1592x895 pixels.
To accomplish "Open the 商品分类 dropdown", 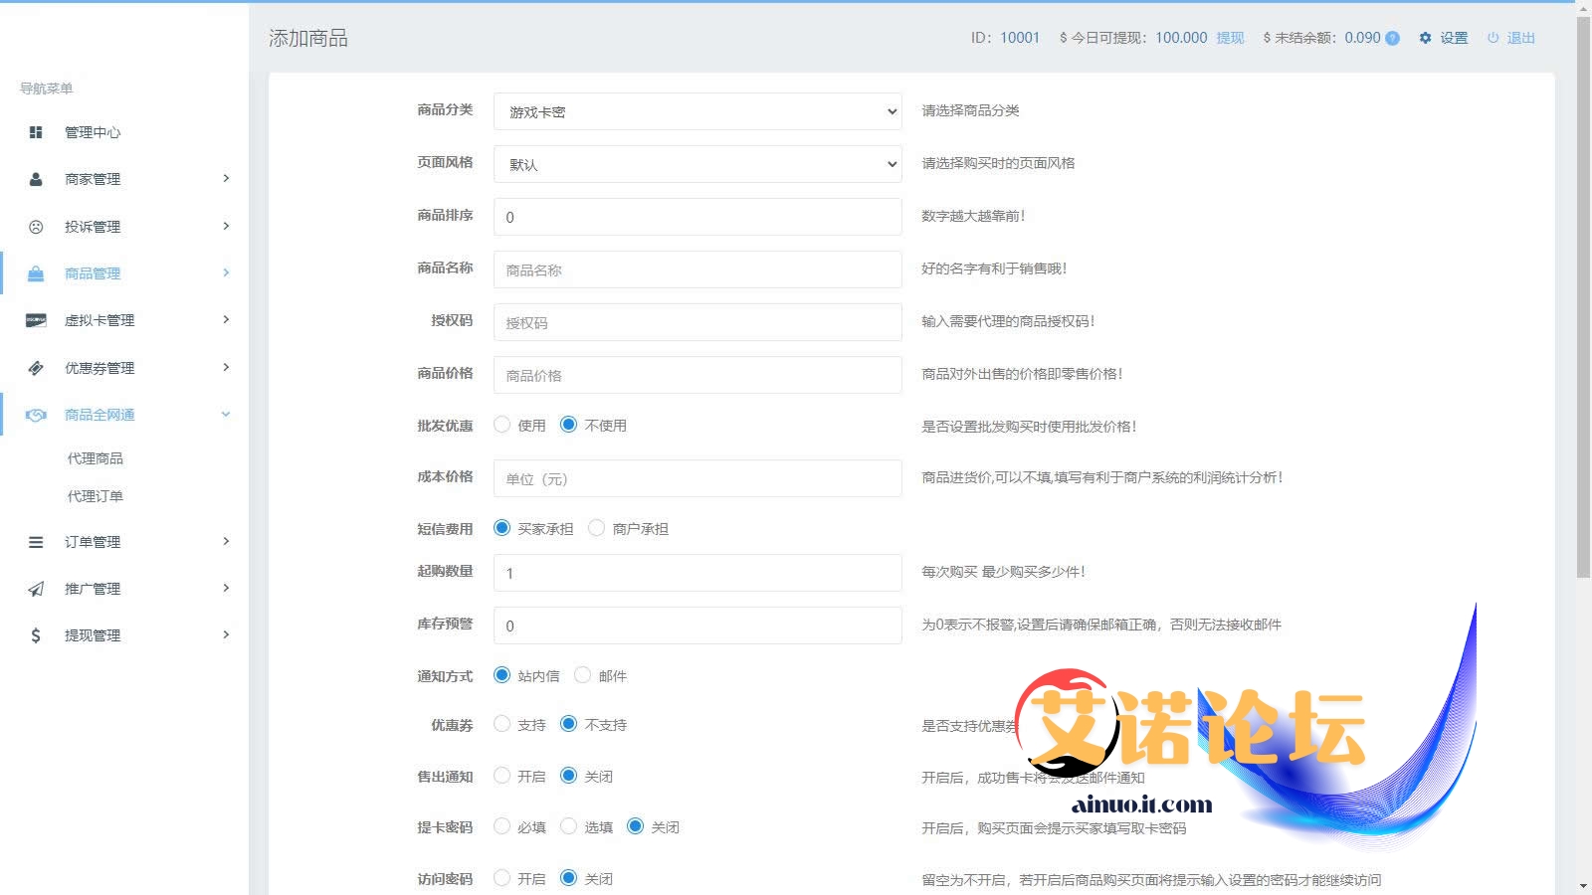I will click(696, 111).
